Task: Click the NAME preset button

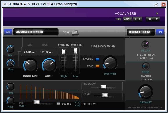Action: tap(127, 19)
